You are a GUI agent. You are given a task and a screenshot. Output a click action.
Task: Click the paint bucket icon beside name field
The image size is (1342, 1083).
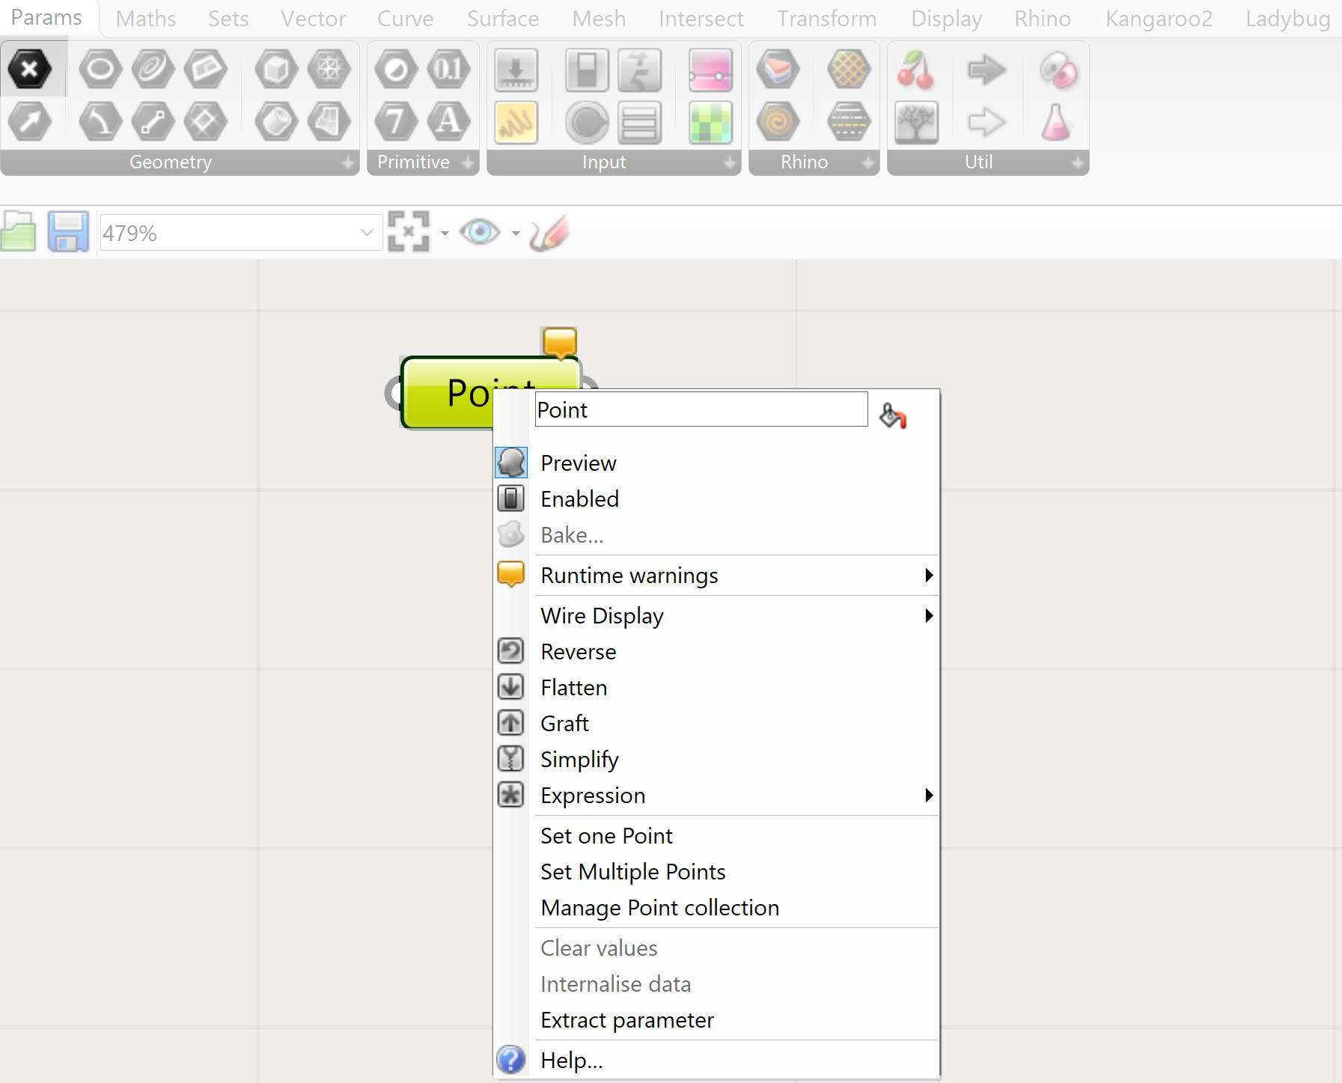point(892,415)
